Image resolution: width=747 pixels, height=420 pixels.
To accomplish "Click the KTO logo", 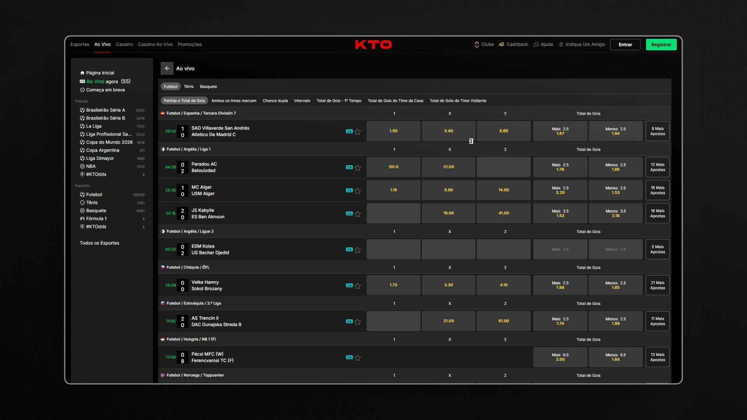I will 373,45.
